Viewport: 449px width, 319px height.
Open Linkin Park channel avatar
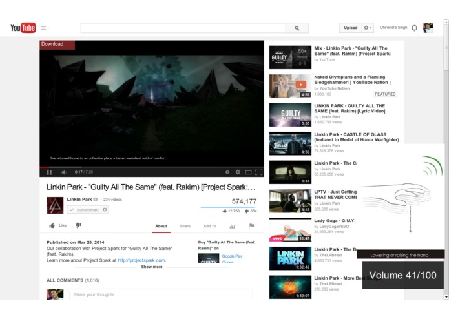tap(55, 205)
